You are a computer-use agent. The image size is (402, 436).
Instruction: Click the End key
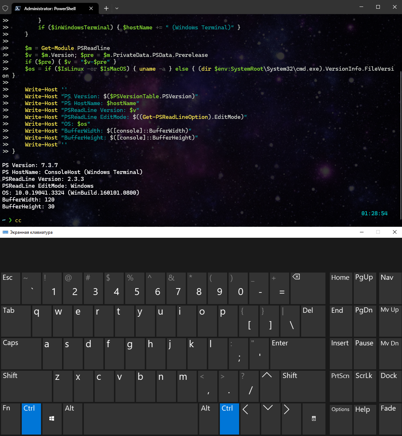(341, 321)
